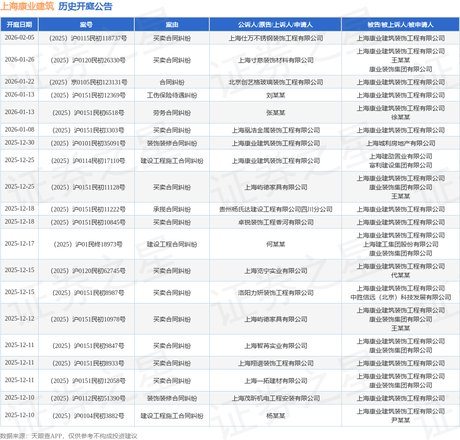
Task: Click plaintiff 洛阳力妍装饰工程有限公司
Action: coord(276,293)
